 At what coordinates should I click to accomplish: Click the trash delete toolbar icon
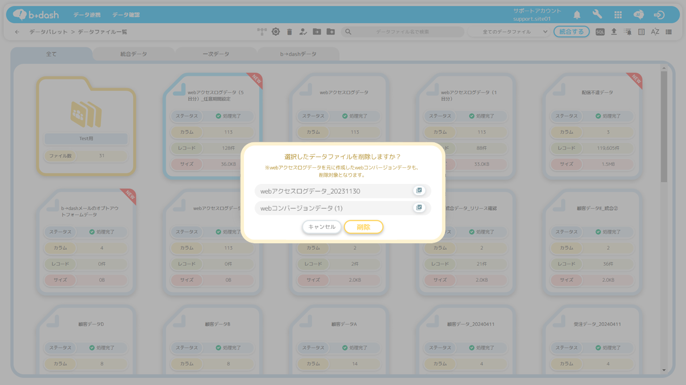[x=289, y=32]
